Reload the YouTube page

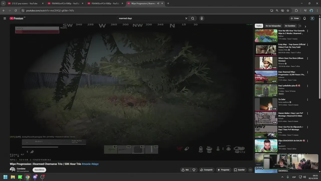click(16, 11)
